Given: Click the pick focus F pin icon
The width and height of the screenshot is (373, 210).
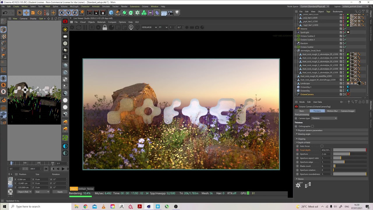Looking at the screenshot, I should pos(131,27).
